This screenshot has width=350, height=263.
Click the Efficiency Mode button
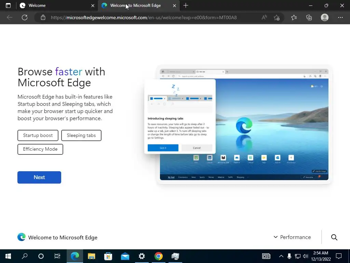pyautogui.click(x=40, y=149)
